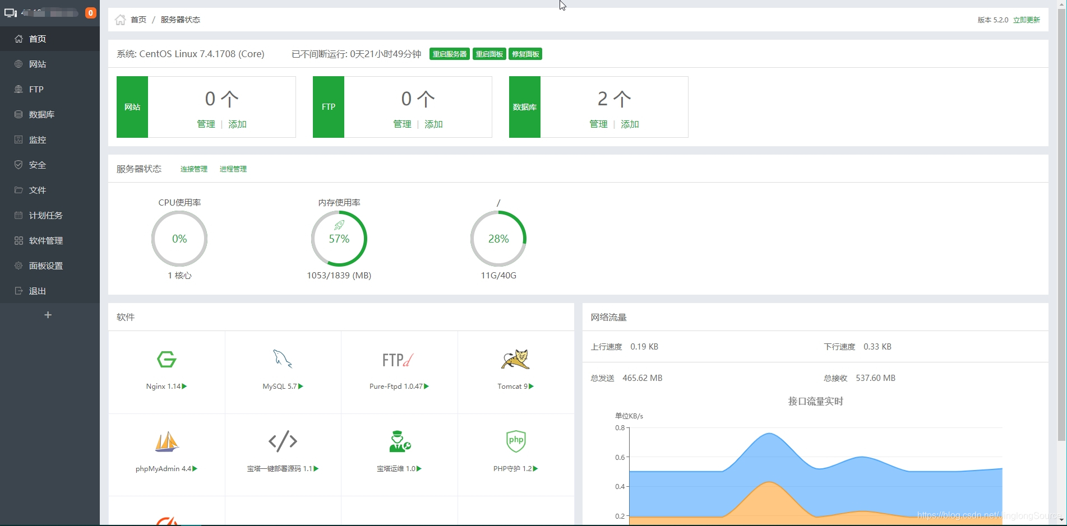Click the rocket memory release icon

tap(339, 225)
